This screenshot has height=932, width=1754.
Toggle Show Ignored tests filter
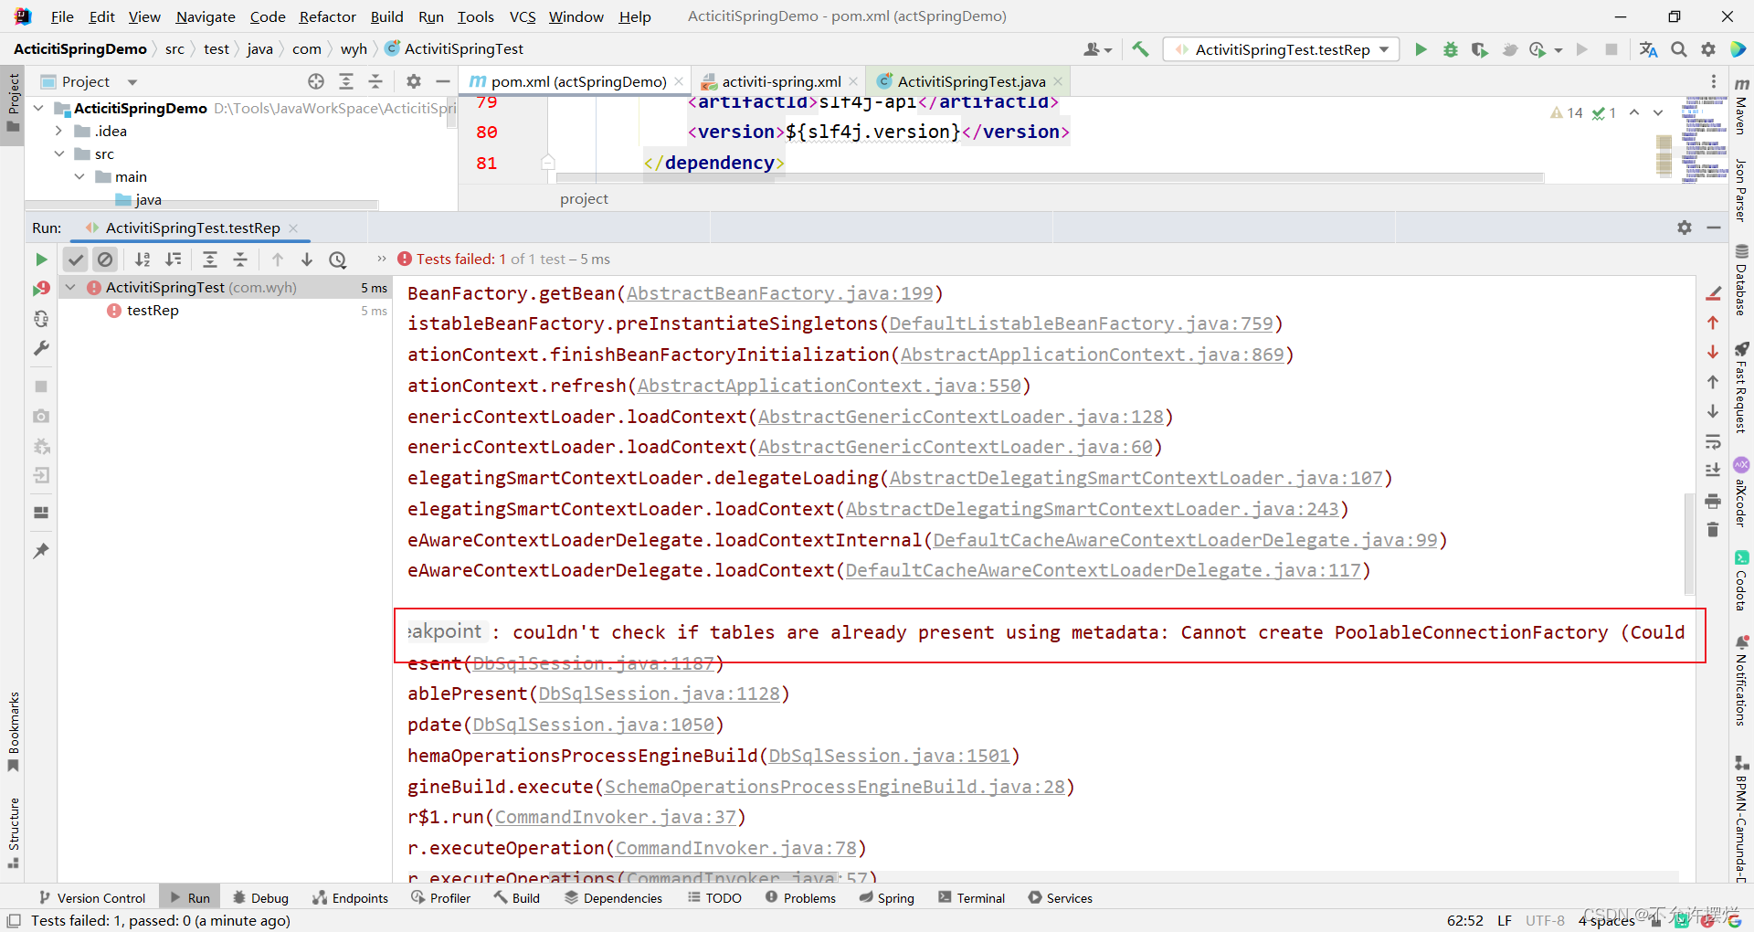point(106,259)
